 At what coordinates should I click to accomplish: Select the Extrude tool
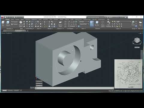click(x=8, y=23)
